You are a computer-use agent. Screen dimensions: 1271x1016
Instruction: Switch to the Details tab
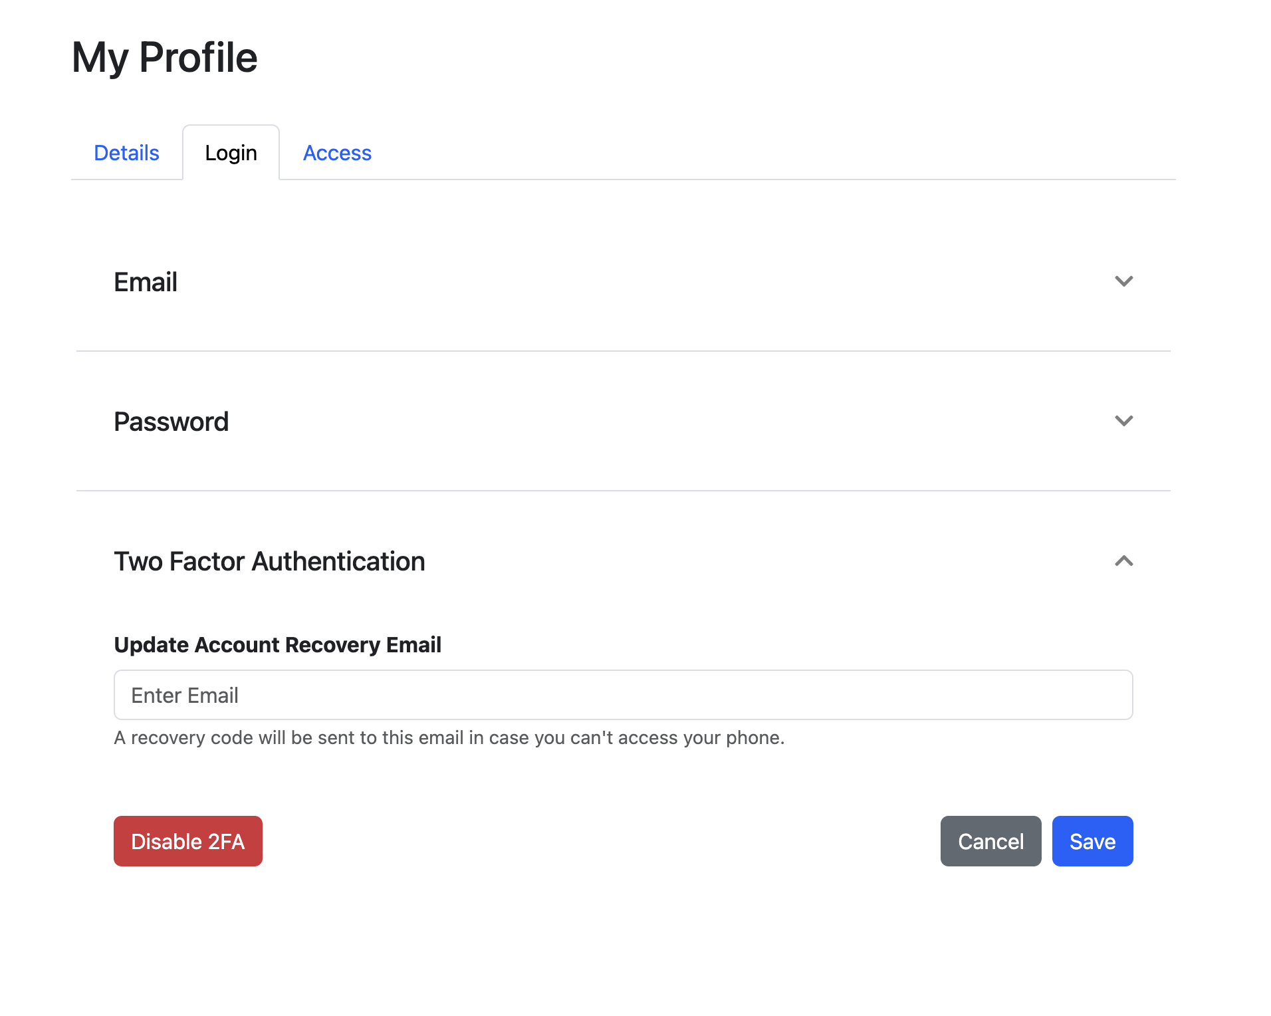126,153
